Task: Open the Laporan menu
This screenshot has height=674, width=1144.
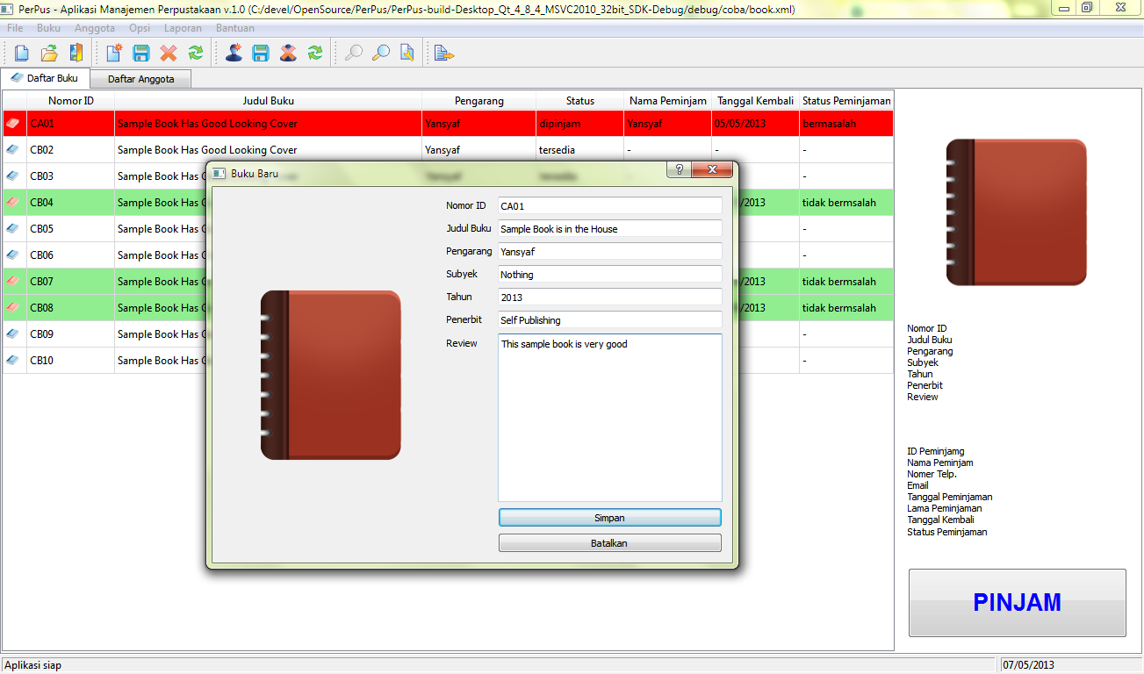Action: click(x=183, y=28)
